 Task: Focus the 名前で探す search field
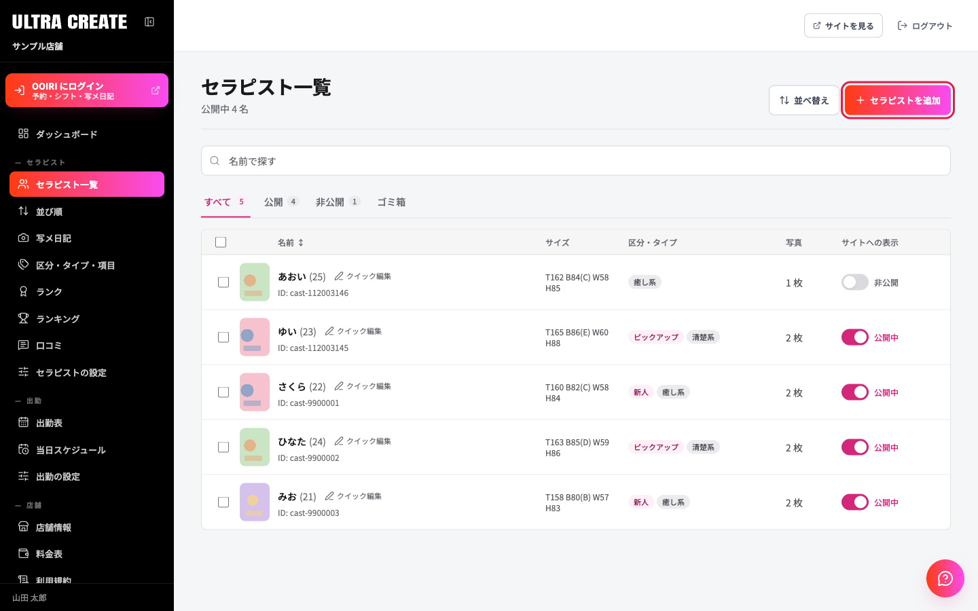576,161
